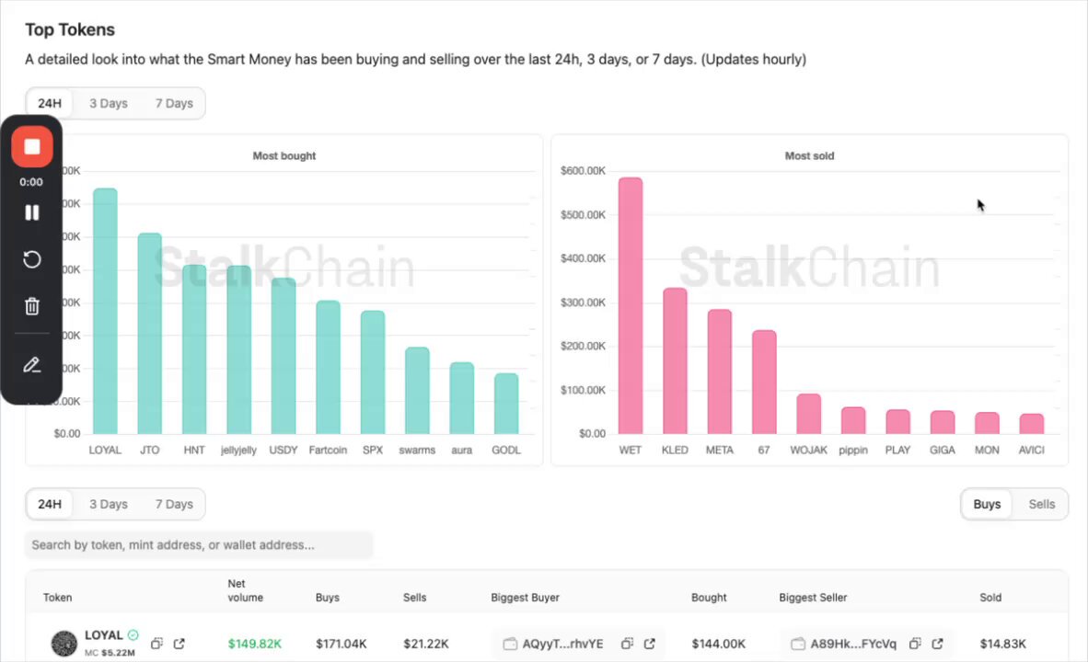
Task: Select 7 Days for the charts
Action: (x=174, y=103)
